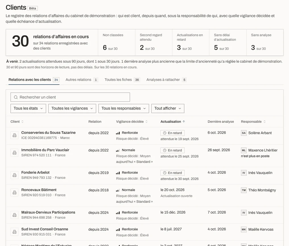Click 'depuis 2019' in the Fonderie Arbelot row
The image size is (289, 246).
point(98,173)
